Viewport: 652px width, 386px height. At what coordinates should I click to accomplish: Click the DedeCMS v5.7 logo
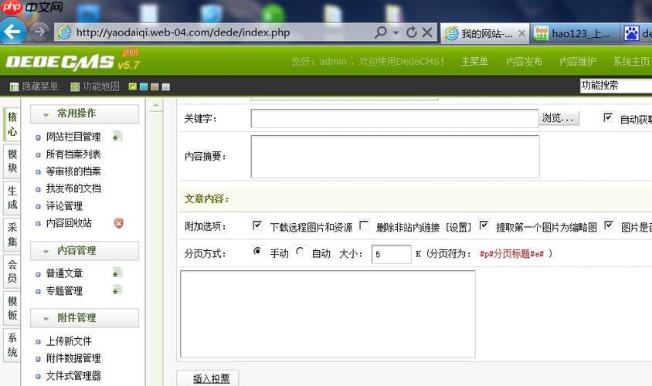coord(73,61)
